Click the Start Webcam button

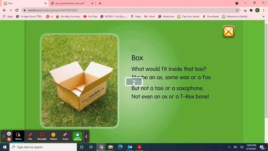coord(77,136)
